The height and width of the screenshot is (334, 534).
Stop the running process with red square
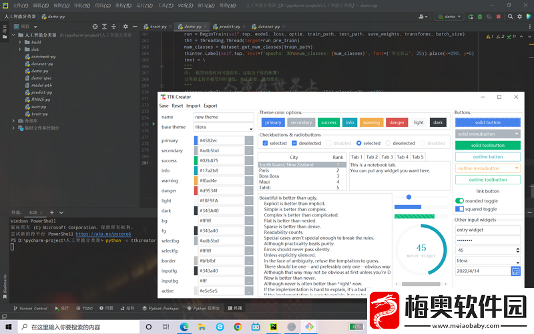click(499, 16)
